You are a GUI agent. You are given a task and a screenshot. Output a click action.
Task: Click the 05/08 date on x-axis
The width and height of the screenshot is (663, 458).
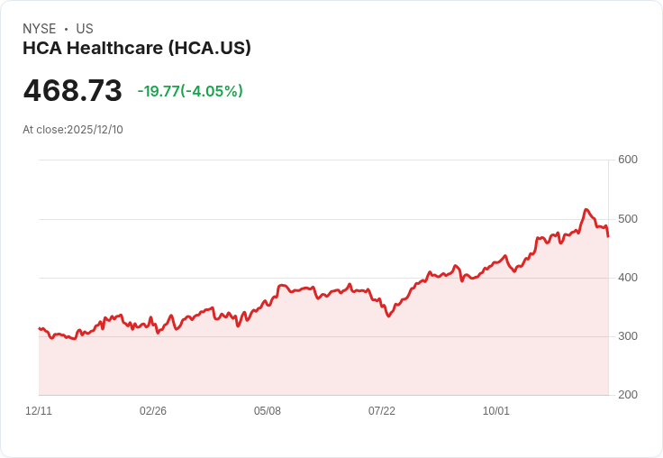coord(268,411)
